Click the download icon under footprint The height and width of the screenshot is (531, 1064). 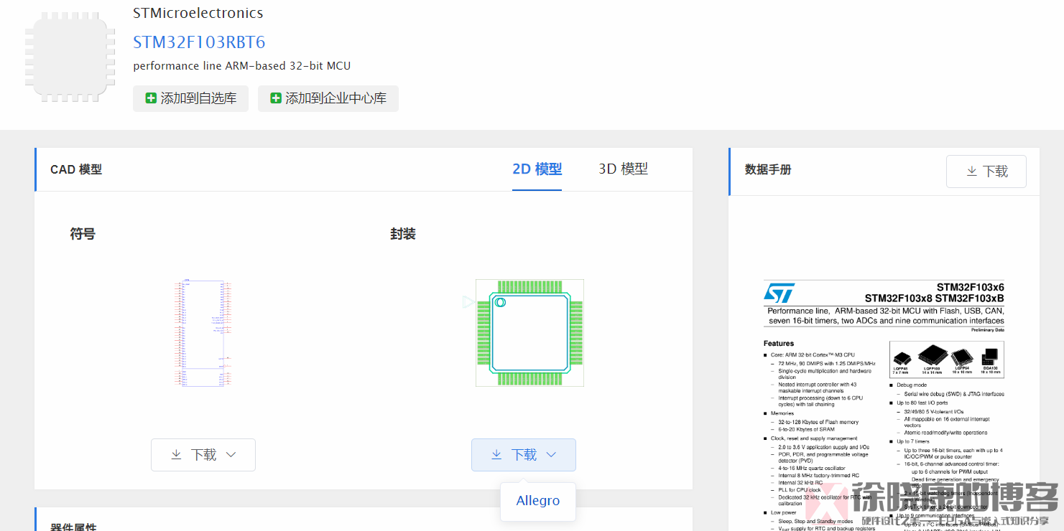pyautogui.click(x=496, y=455)
